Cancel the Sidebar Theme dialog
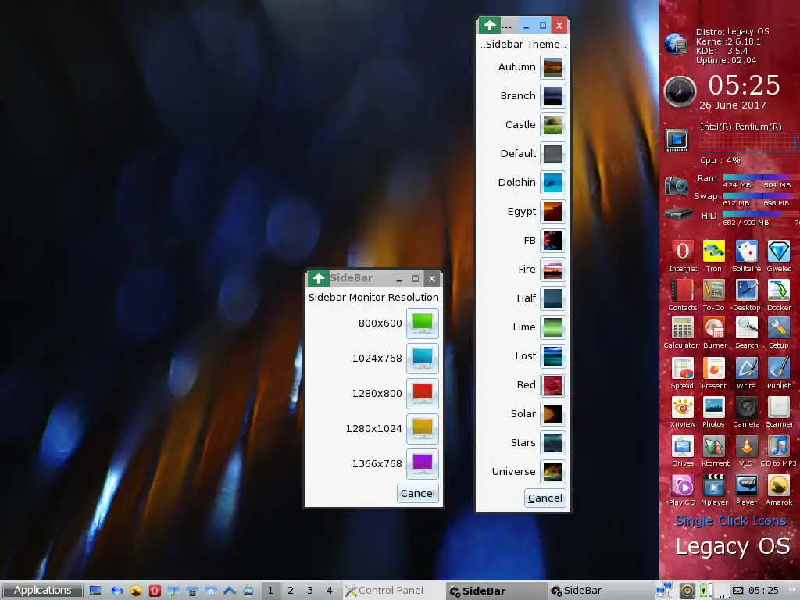The image size is (800, 600). click(545, 498)
